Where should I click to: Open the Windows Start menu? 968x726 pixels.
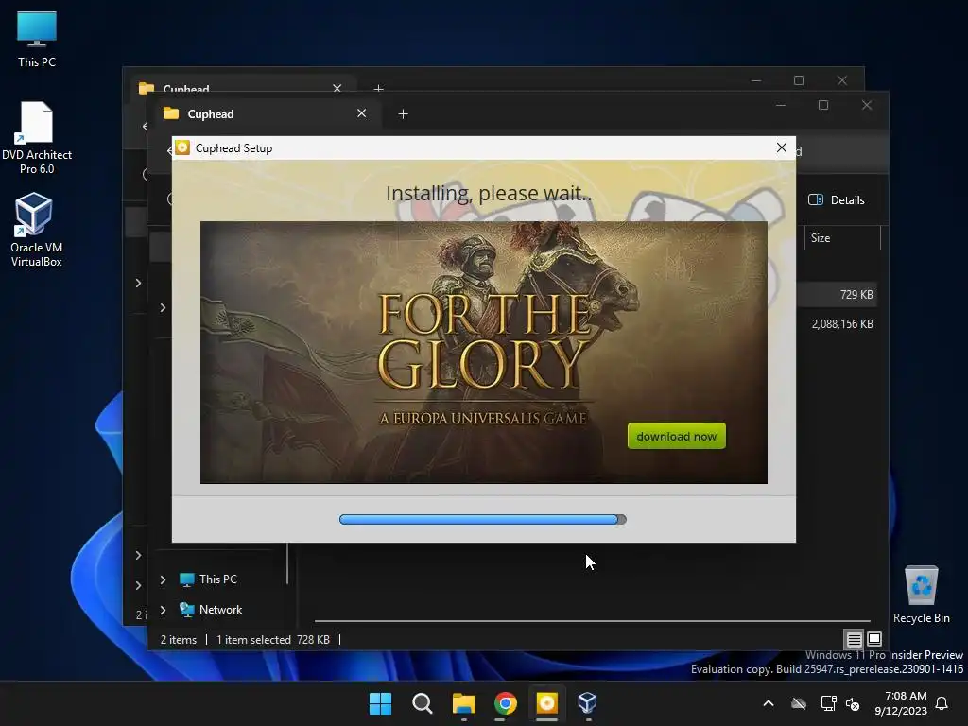[380, 703]
